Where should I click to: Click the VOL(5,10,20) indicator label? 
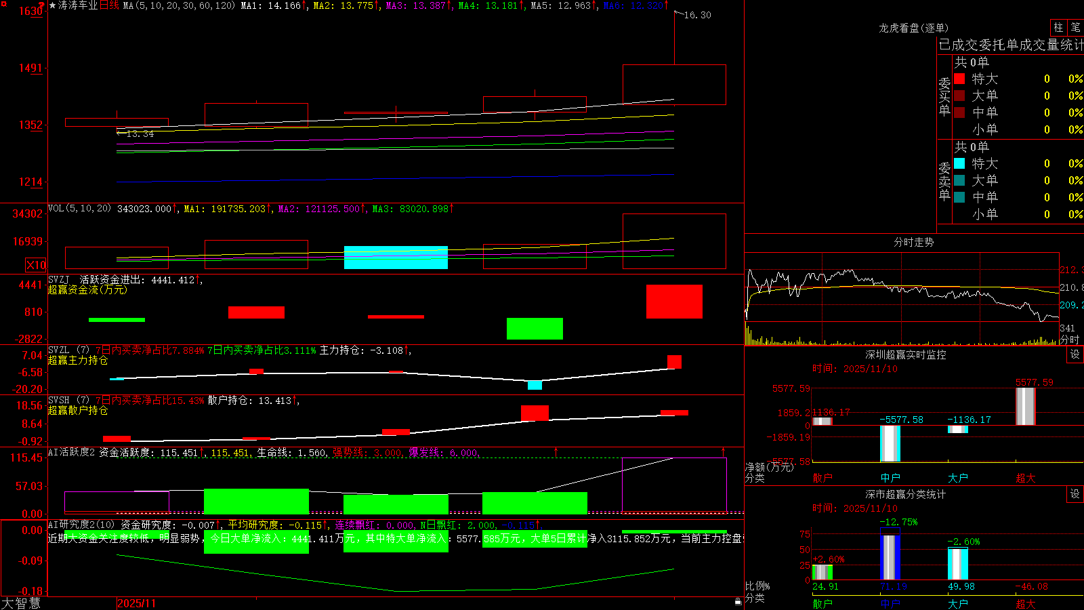[x=79, y=208]
